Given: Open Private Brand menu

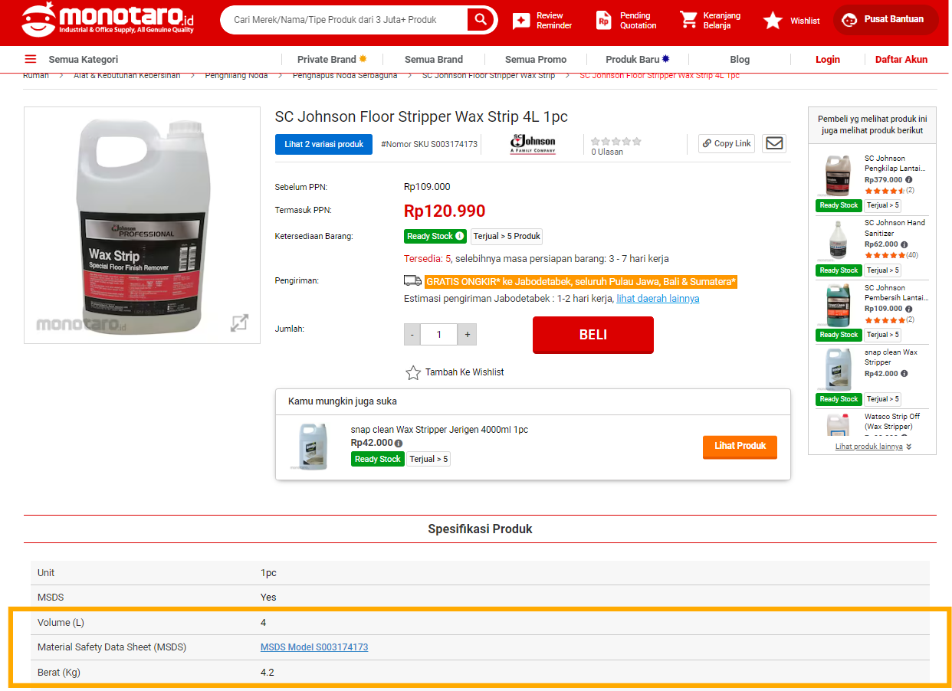Looking at the screenshot, I should [x=332, y=59].
